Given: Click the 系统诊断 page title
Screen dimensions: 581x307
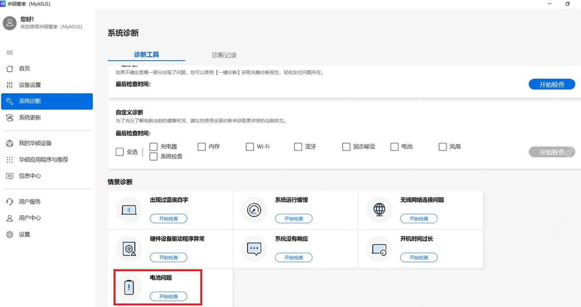Looking at the screenshot, I should 123,33.
